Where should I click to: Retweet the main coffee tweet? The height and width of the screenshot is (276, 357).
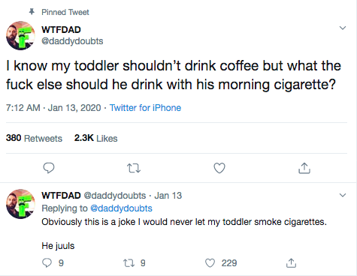pyautogui.click(x=134, y=168)
